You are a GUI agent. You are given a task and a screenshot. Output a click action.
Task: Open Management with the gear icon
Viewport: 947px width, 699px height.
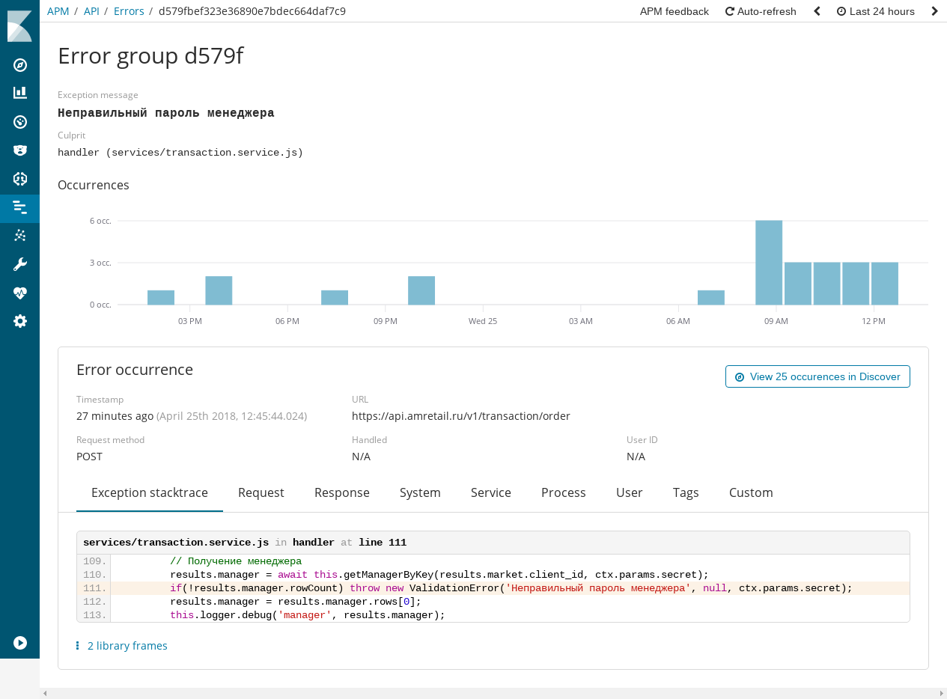19,321
